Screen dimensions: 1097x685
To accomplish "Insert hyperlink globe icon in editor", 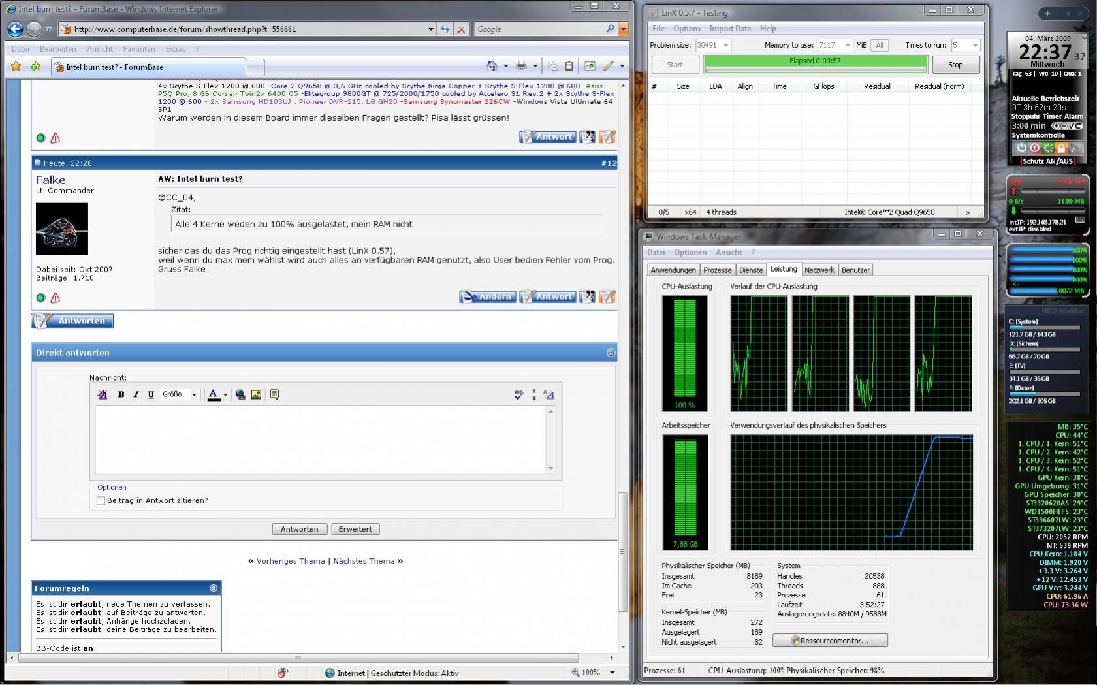I will (241, 394).
